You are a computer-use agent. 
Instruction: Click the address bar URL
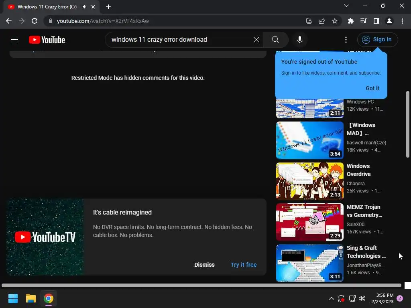103,21
